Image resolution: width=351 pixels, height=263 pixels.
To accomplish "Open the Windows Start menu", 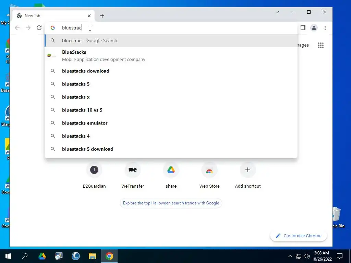I will click(8, 256).
